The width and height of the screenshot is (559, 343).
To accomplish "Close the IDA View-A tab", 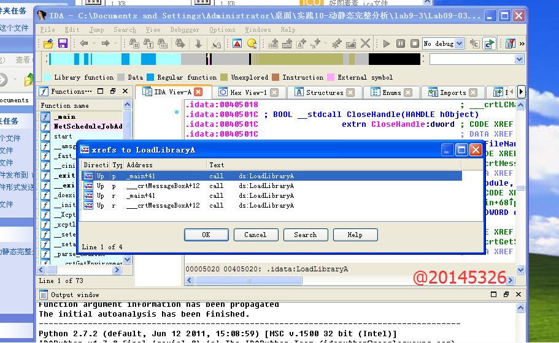I will click(198, 92).
